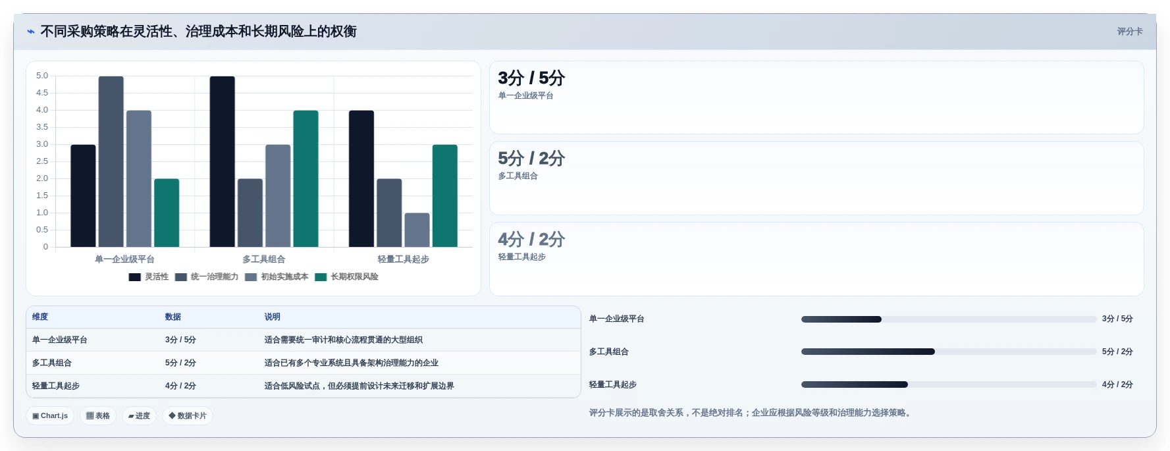Click the 长期权限风险 bar for 多工具组合

[x=306, y=179]
